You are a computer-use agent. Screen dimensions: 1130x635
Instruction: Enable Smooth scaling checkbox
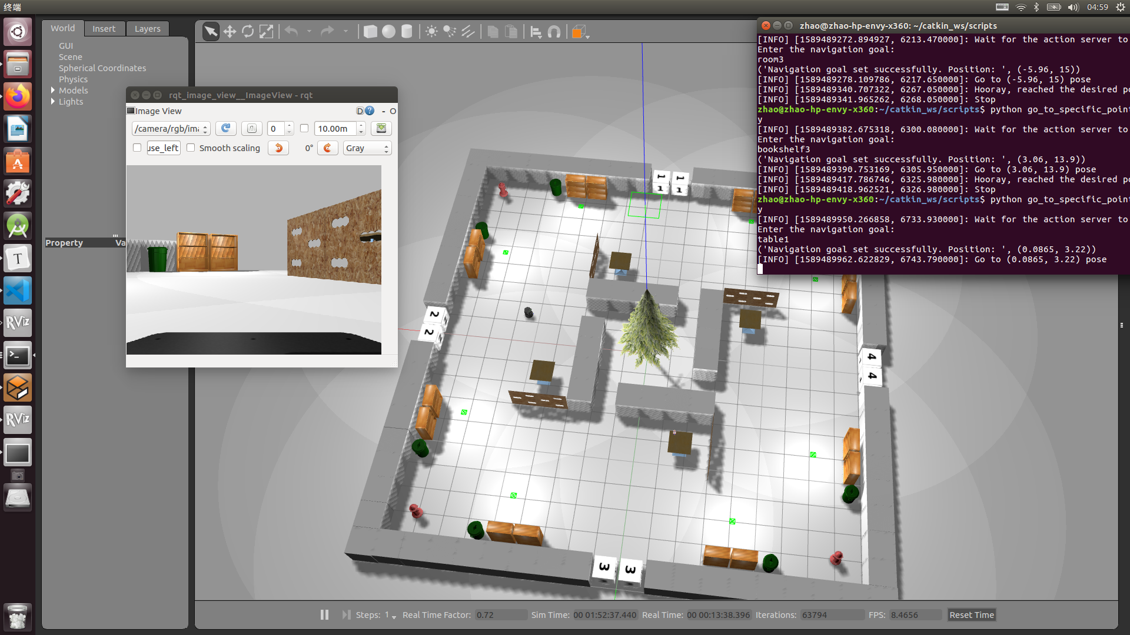click(x=191, y=148)
